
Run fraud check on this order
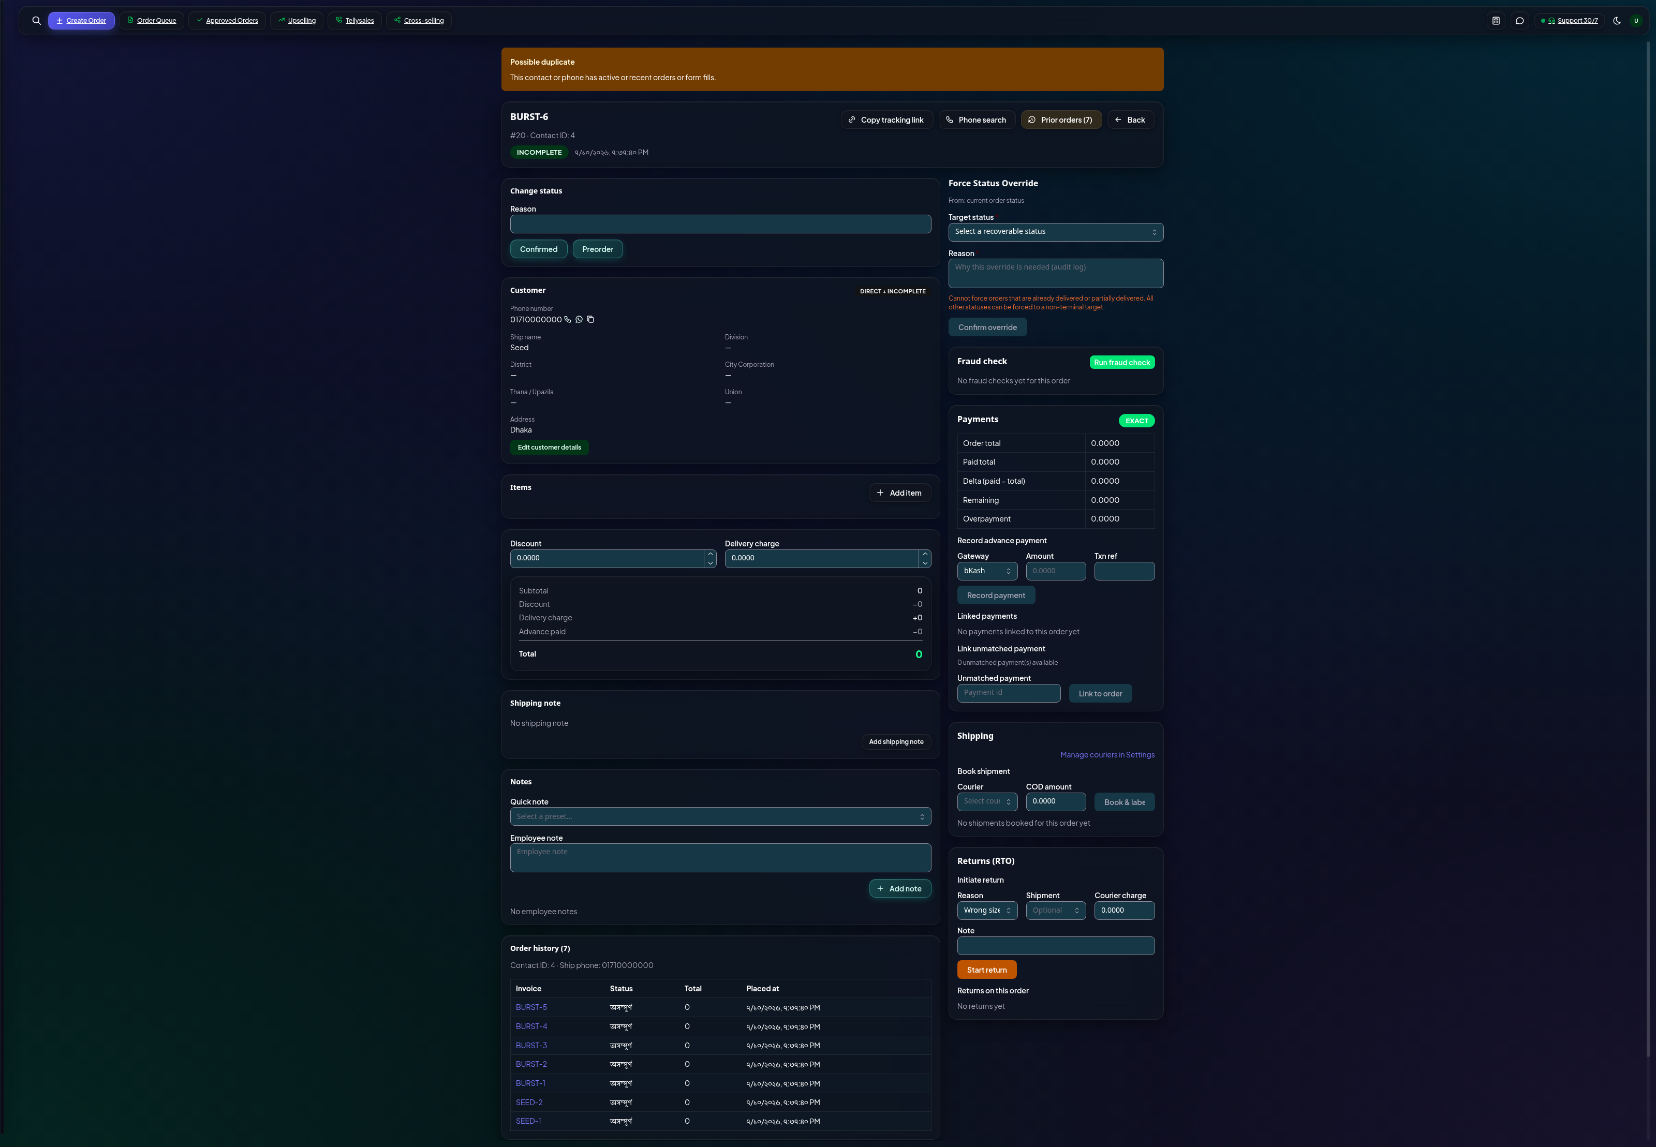(x=1121, y=363)
